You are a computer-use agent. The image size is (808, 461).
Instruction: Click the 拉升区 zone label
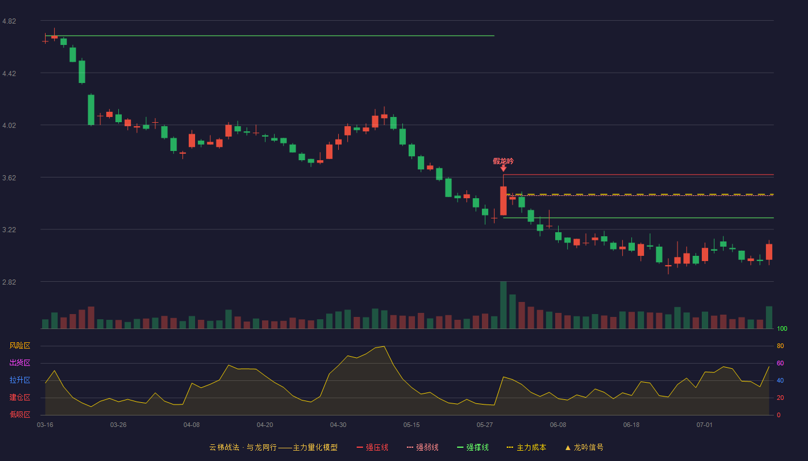coord(20,380)
